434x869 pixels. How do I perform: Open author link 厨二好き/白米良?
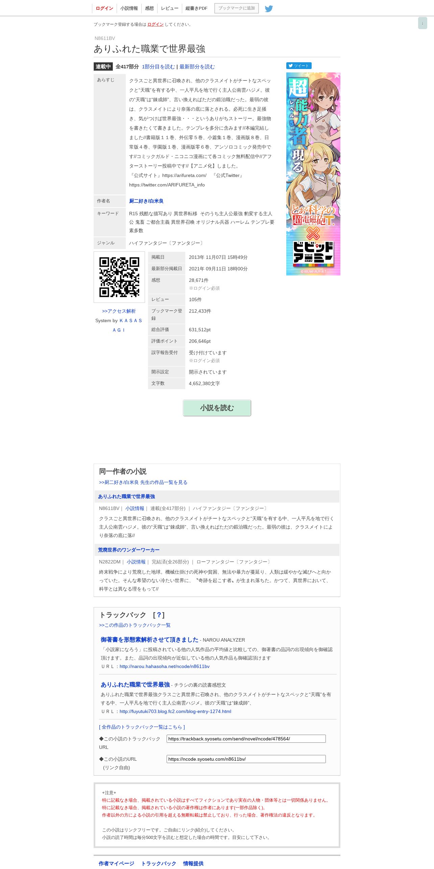[146, 201]
